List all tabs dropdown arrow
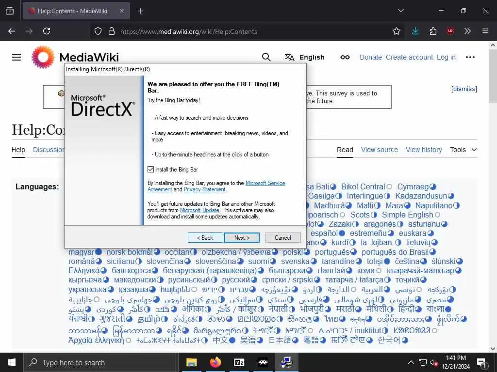The height and width of the screenshot is (372, 497). [400, 11]
